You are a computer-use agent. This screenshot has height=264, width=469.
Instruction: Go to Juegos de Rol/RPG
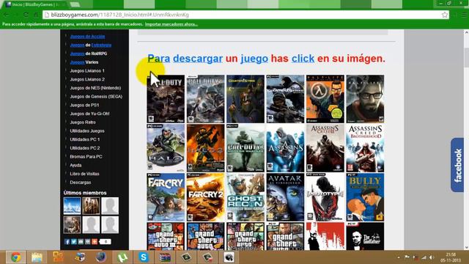click(x=88, y=54)
